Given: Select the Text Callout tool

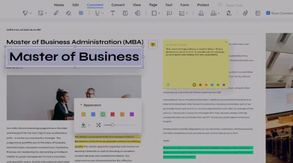Looking at the screenshot, I should coord(138,13).
